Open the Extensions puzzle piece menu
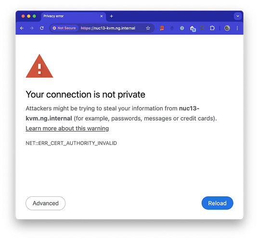 pyautogui.click(x=212, y=28)
